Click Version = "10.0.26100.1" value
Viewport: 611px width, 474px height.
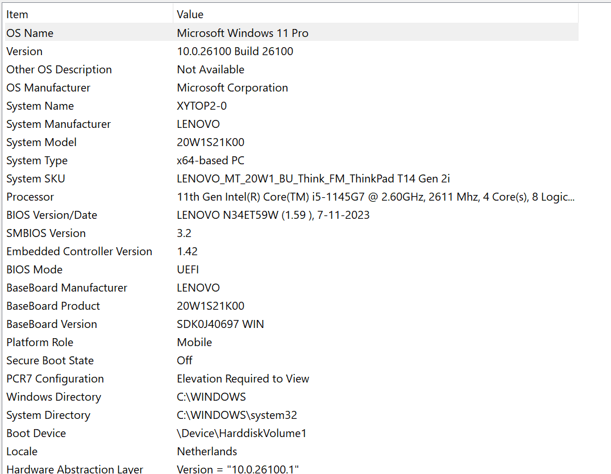(238, 469)
